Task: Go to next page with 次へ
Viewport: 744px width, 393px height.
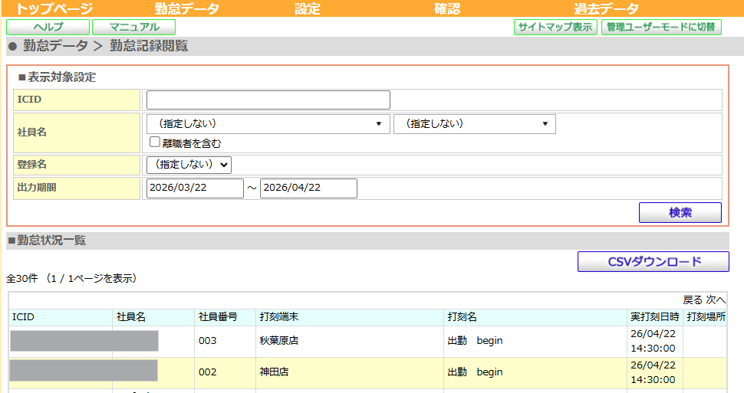Action: 716,300
